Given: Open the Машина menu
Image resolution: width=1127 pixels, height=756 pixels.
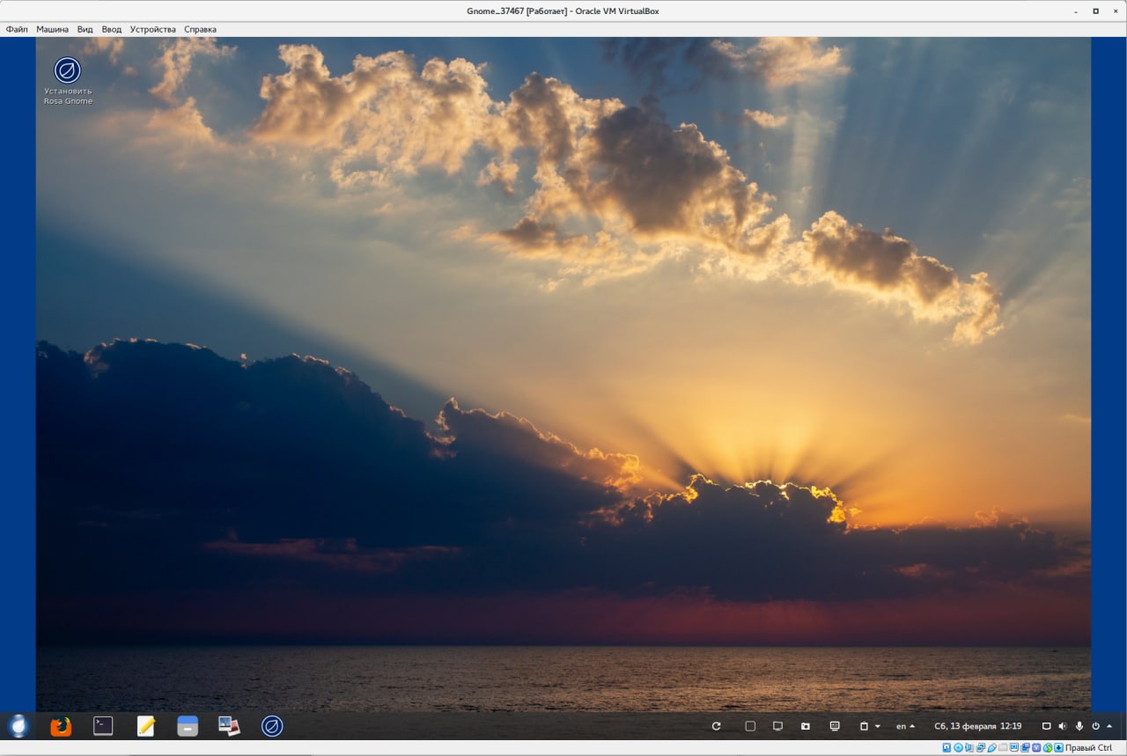Looking at the screenshot, I should (52, 29).
